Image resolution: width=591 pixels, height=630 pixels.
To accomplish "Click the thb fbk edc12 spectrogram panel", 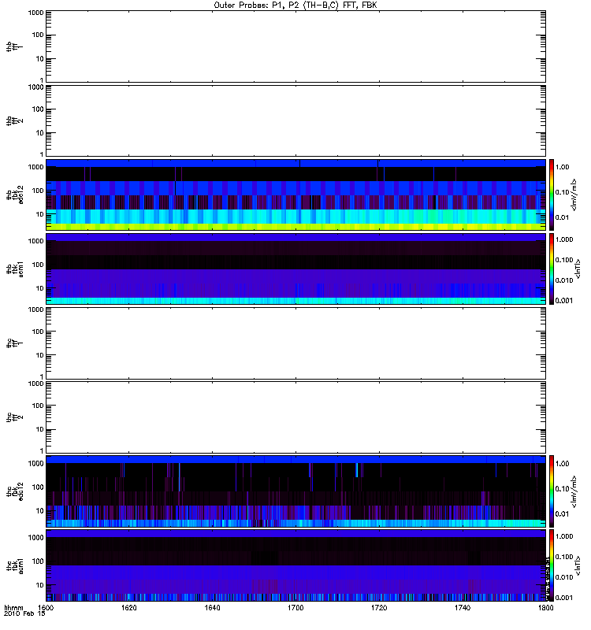I will click(x=295, y=195).
